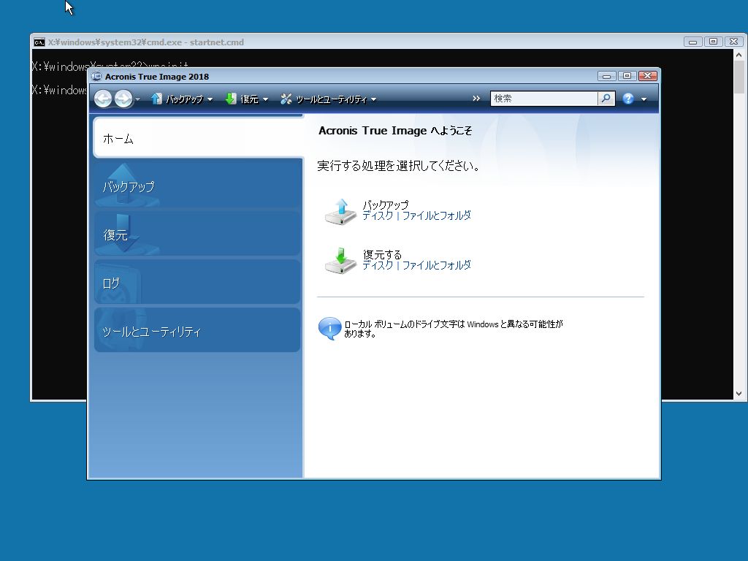
Task: Click the cmd window scrollbar down arrow
Action: 739,394
